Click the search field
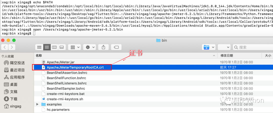 tap(253, 47)
